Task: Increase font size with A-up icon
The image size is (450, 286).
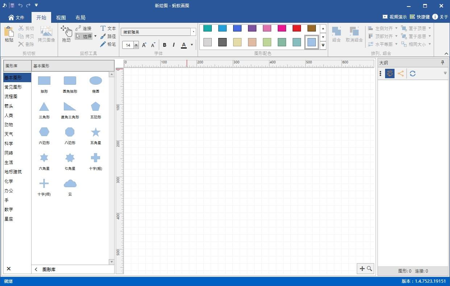Action: [x=144, y=45]
